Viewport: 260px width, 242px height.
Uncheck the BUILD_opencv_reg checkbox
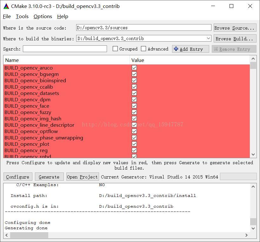pyautogui.click(x=134, y=151)
